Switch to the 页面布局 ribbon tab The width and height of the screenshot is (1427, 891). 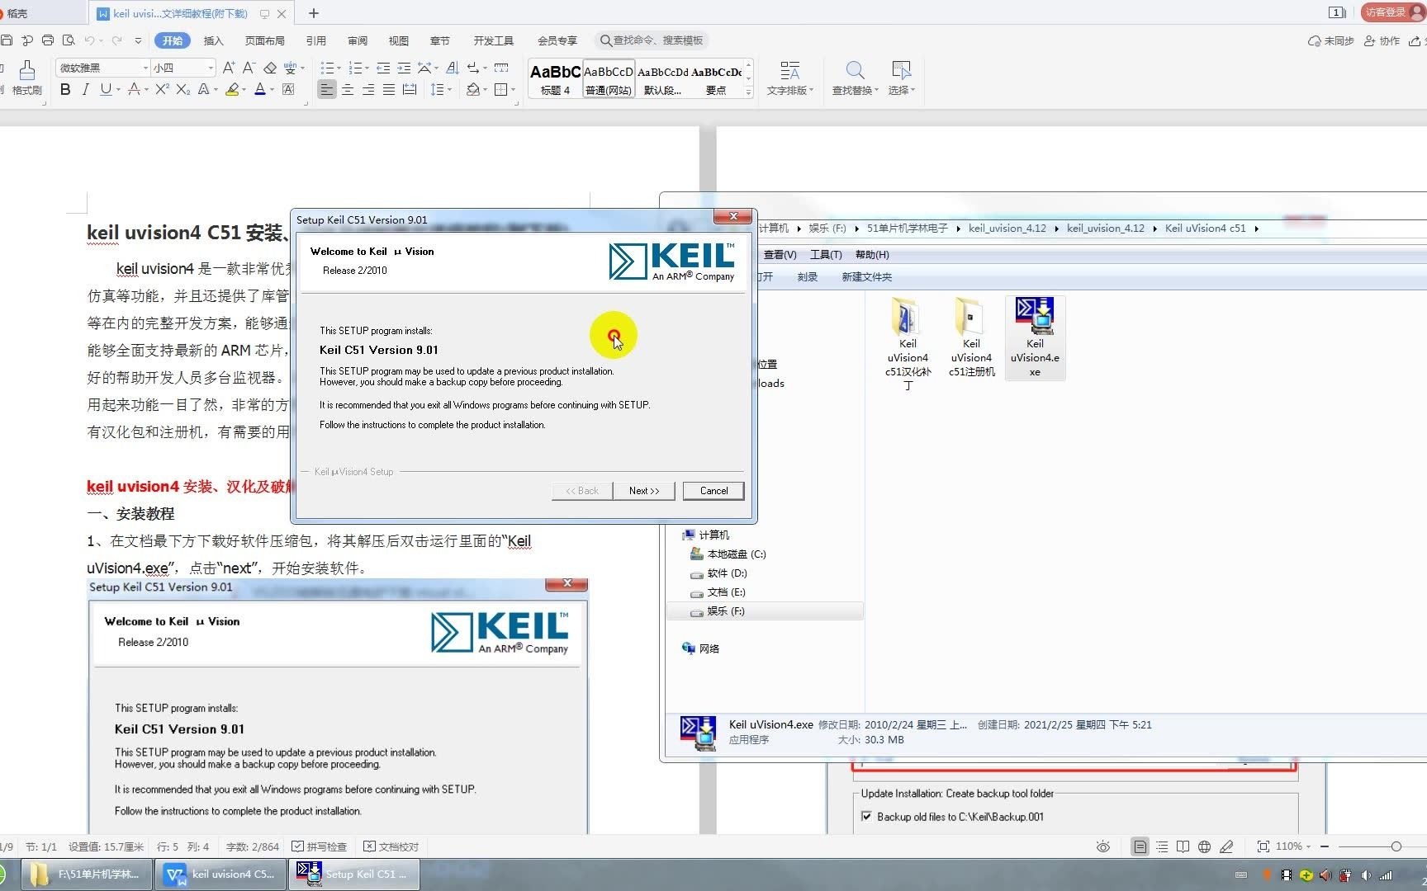click(264, 40)
